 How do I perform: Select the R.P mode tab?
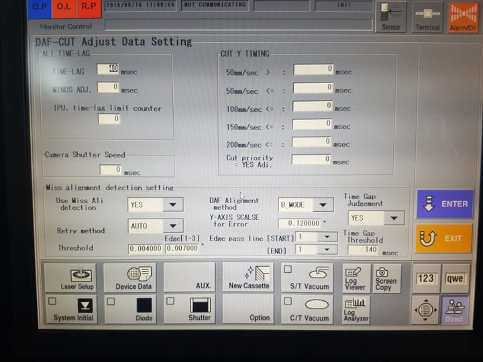click(89, 8)
